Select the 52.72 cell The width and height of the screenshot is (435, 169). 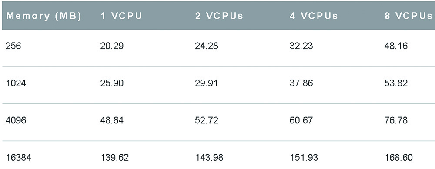tap(206, 120)
